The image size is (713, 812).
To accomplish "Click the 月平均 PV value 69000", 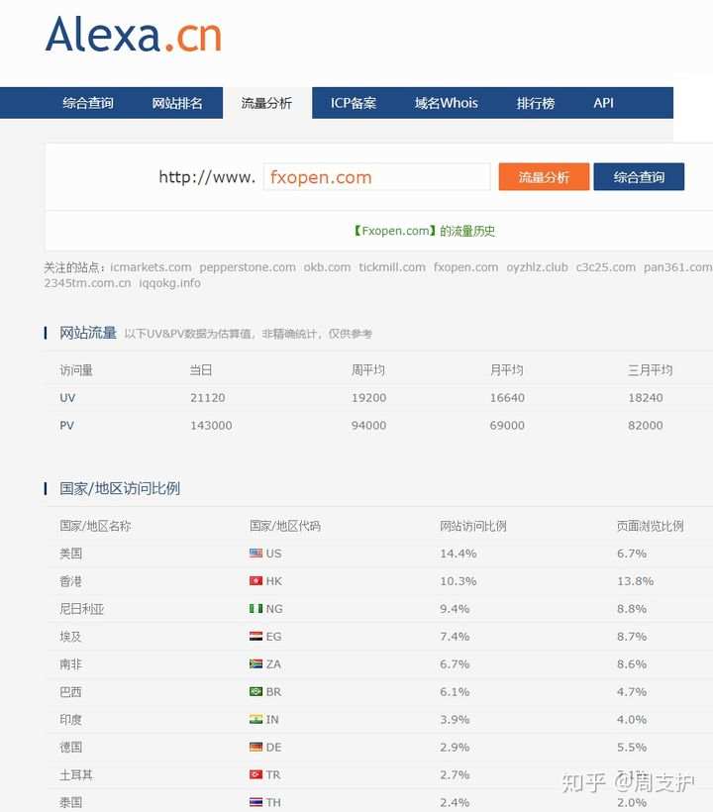I will click(x=507, y=425).
